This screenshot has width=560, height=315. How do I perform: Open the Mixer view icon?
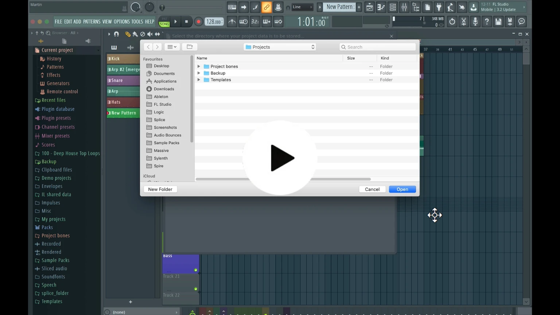pyautogui.click(x=404, y=7)
